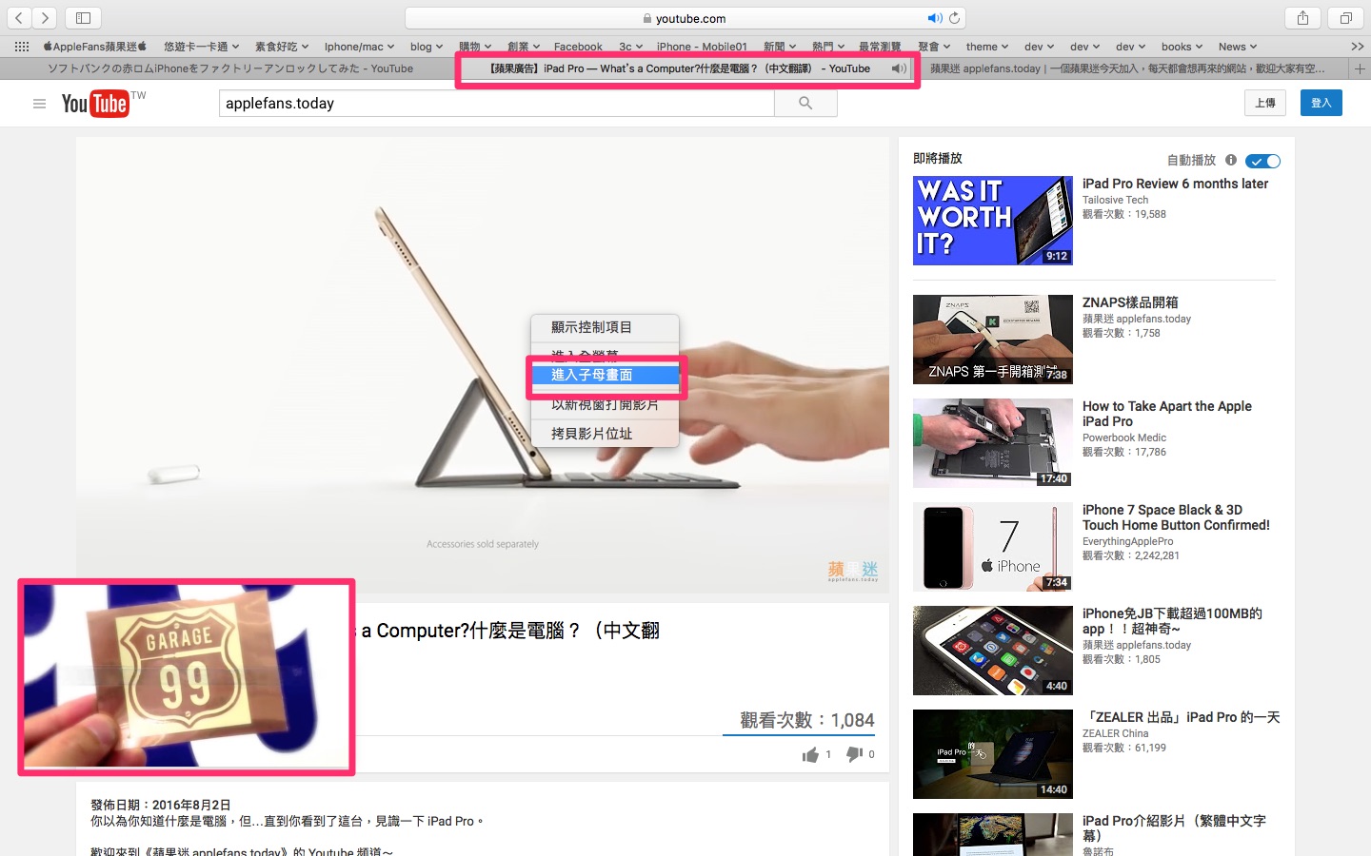Click the YouTube search field with applefans.today

496,104
